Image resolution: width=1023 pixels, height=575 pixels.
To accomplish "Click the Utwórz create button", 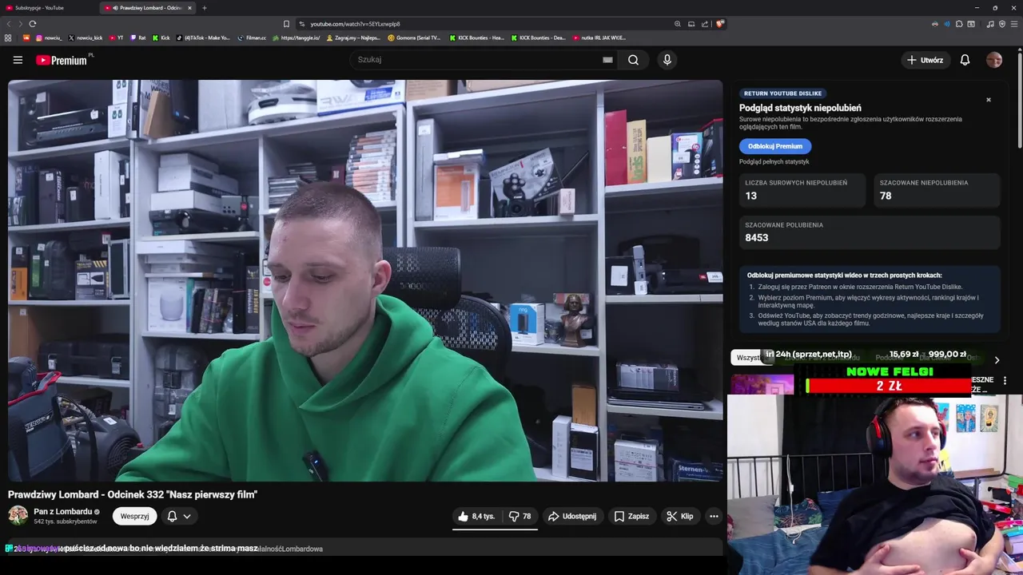I will coord(925,60).
